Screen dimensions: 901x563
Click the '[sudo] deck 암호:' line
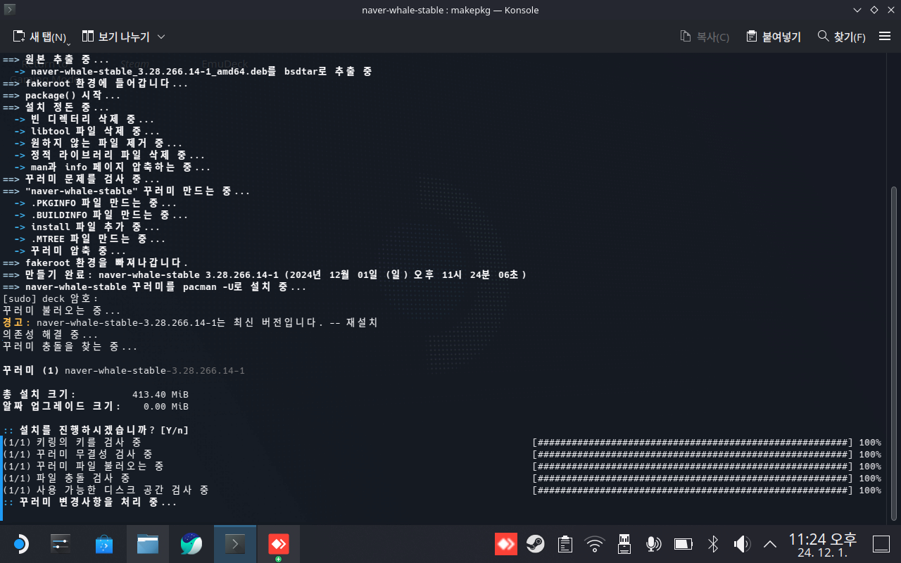tap(51, 298)
